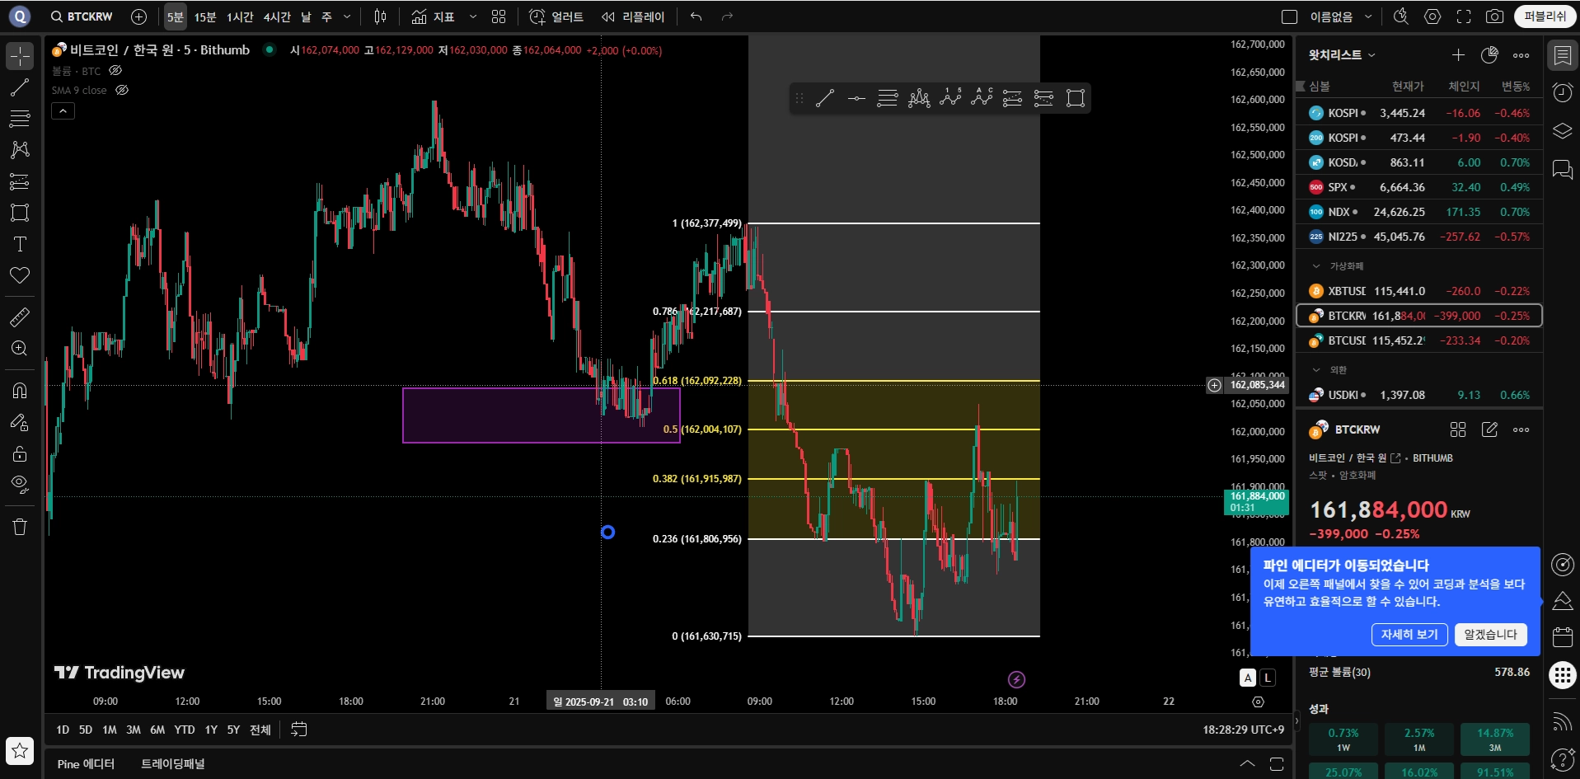Viewport: 1580px width, 779px height.
Task: Click the 18:28:29 UTC+9 timezone
Action: pyautogui.click(x=1243, y=730)
